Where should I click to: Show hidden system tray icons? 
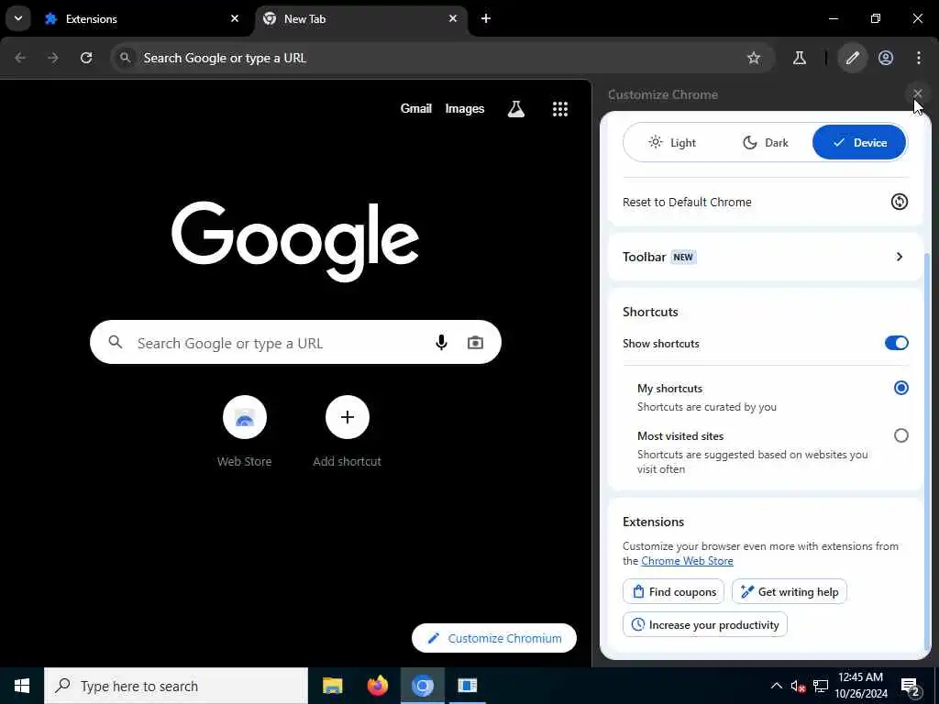(776, 686)
